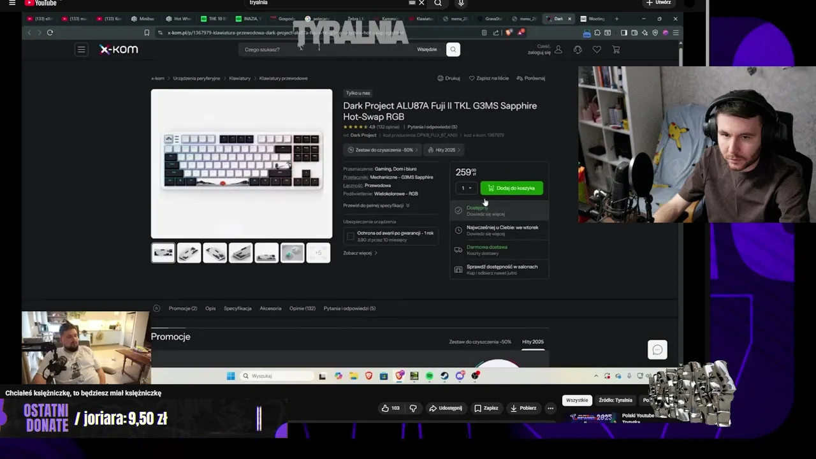Click the x-kom search magnifier button
Image resolution: width=816 pixels, height=459 pixels.
pos(453,49)
